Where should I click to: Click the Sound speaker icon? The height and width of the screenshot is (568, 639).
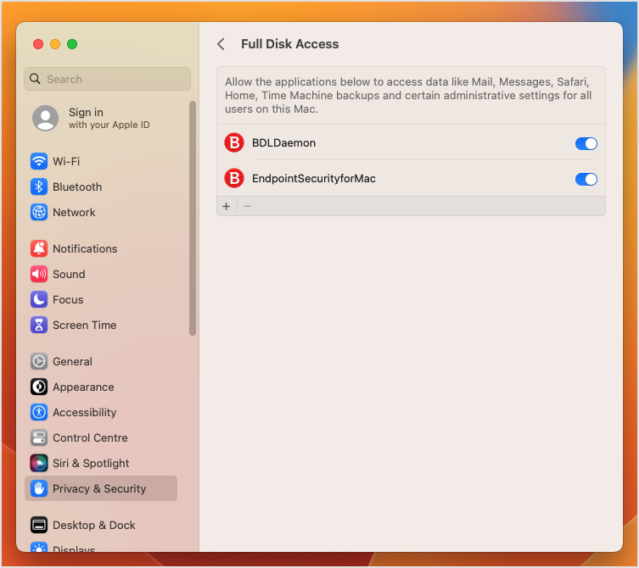39,274
